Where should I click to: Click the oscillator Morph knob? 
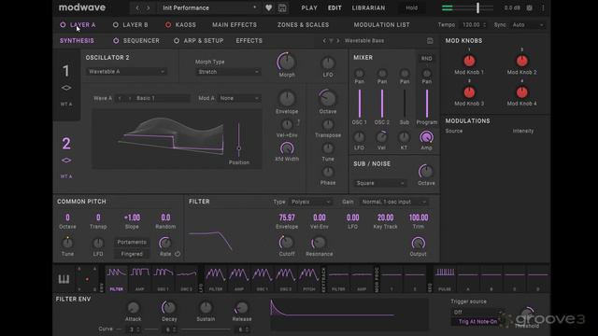pyautogui.click(x=287, y=63)
